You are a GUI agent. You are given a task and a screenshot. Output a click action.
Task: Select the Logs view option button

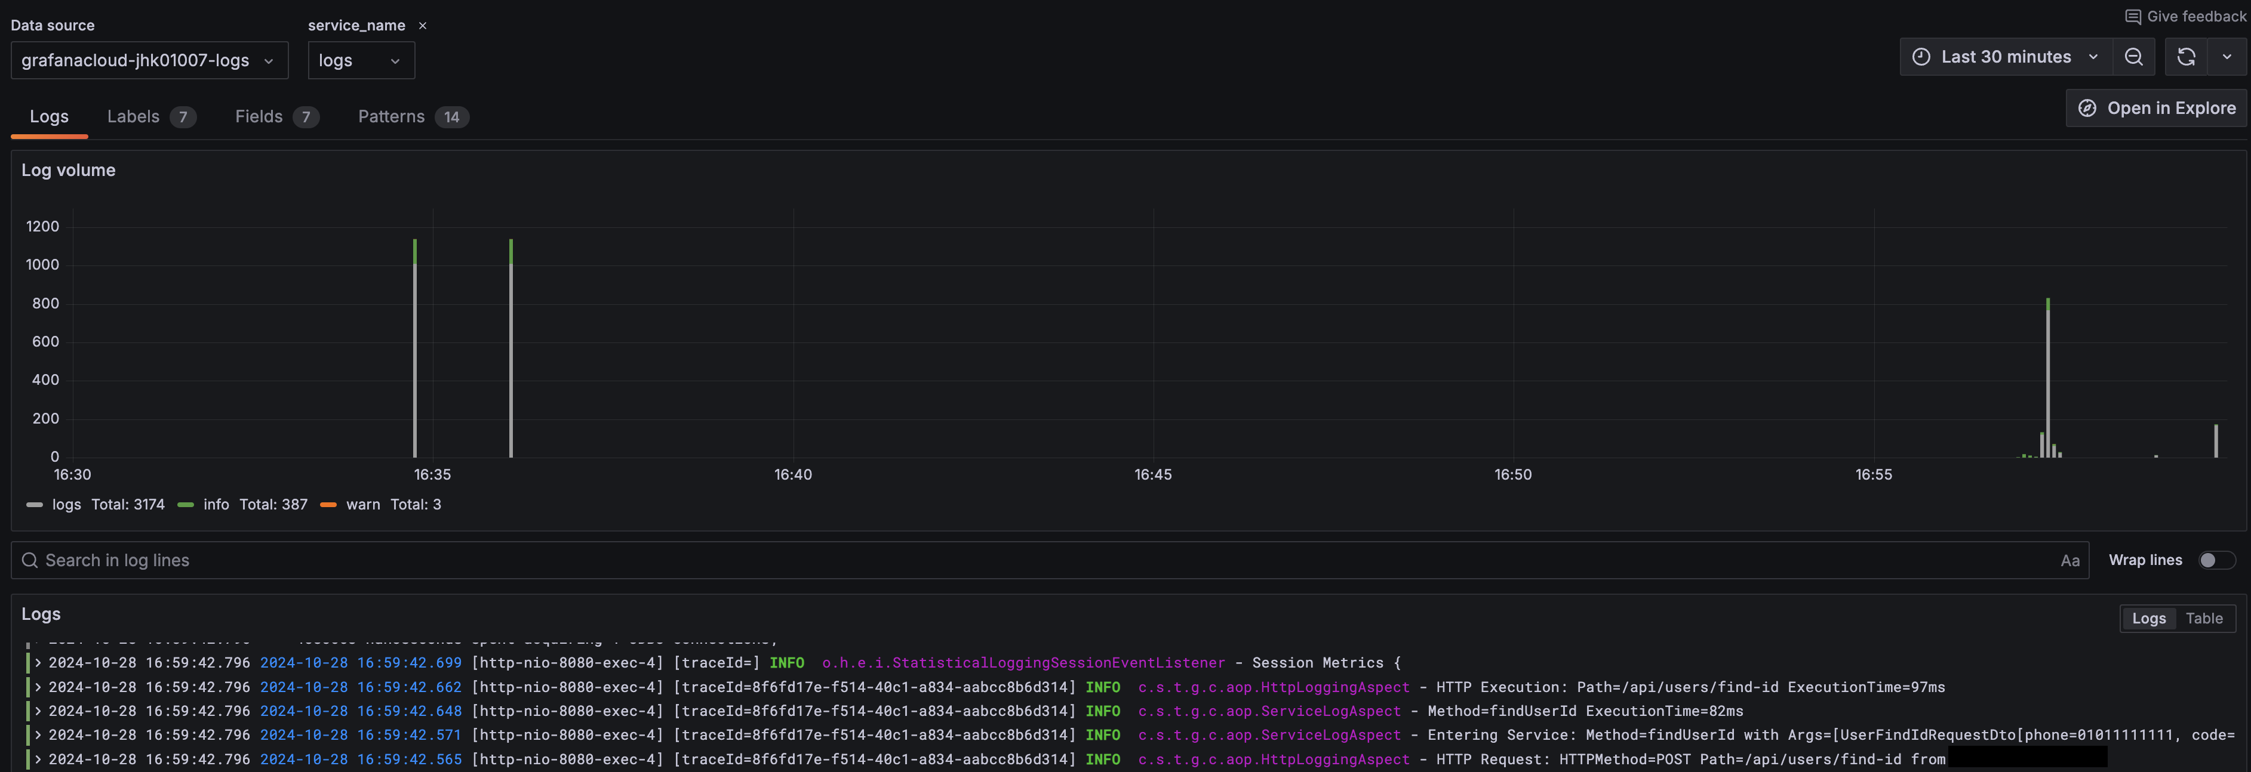pyautogui.click(x=2149, y=618)
